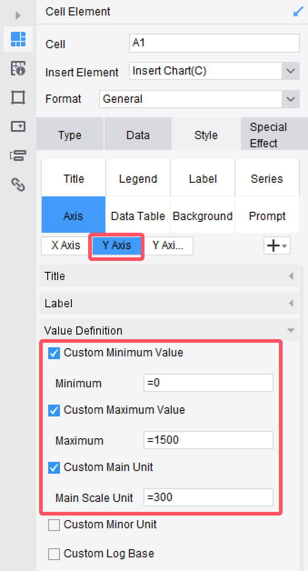Switch to the truncated Y Axi... tab
The height and width of the screenshot is (571, 308).
pos(168,245)
